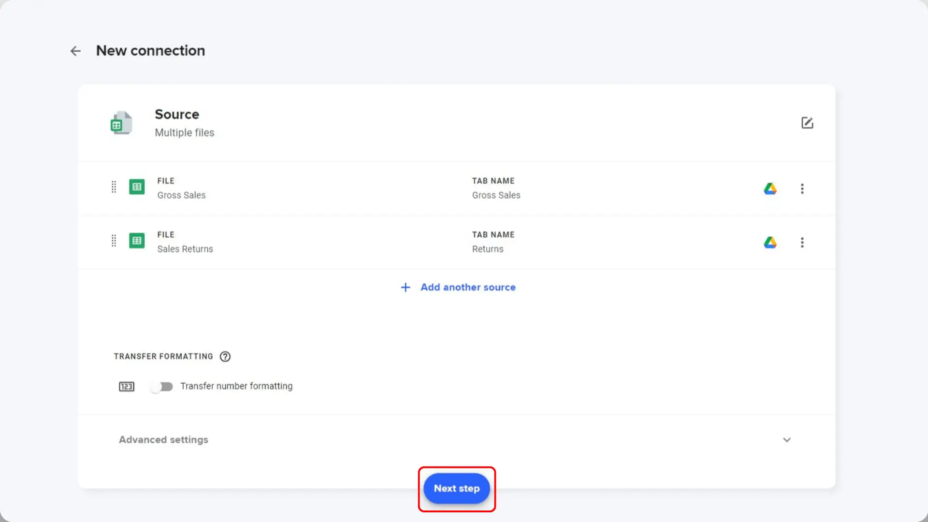This screenshot has width=928, height=522.
Task: Click the Add another source link
Action: coord(468,287)
